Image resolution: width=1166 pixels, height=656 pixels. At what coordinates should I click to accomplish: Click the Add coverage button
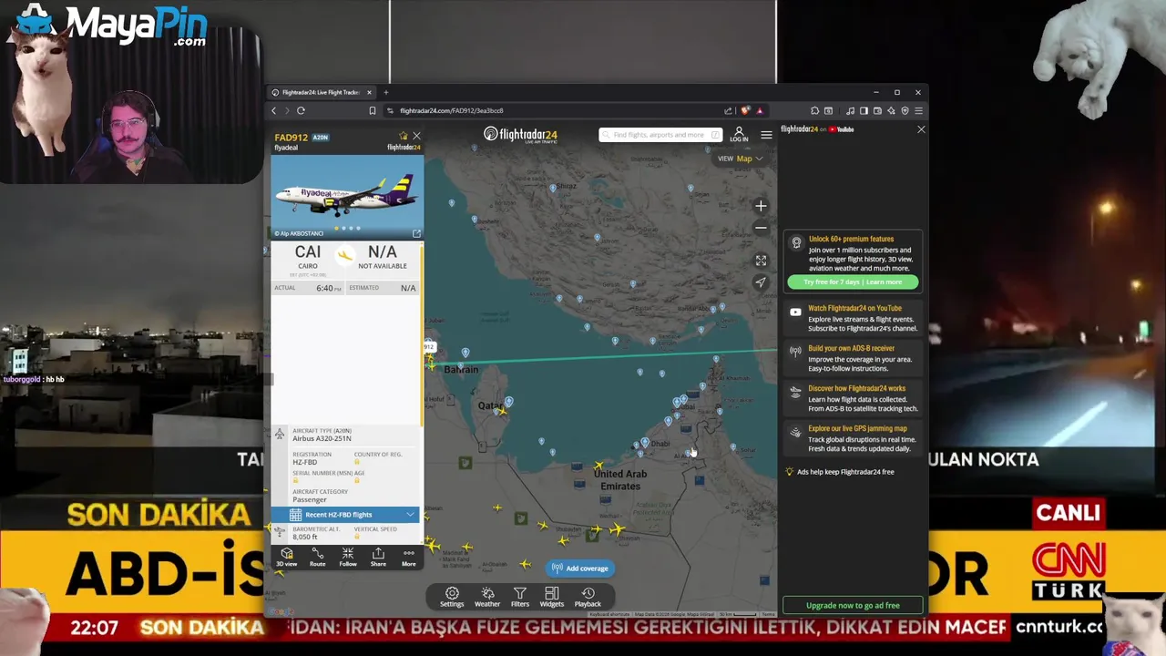pos(579,569)
